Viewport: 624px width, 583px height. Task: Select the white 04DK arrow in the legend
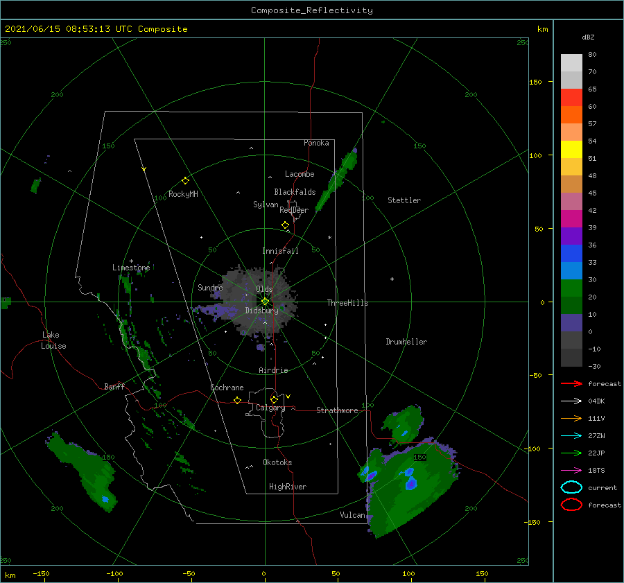(571, 401)
